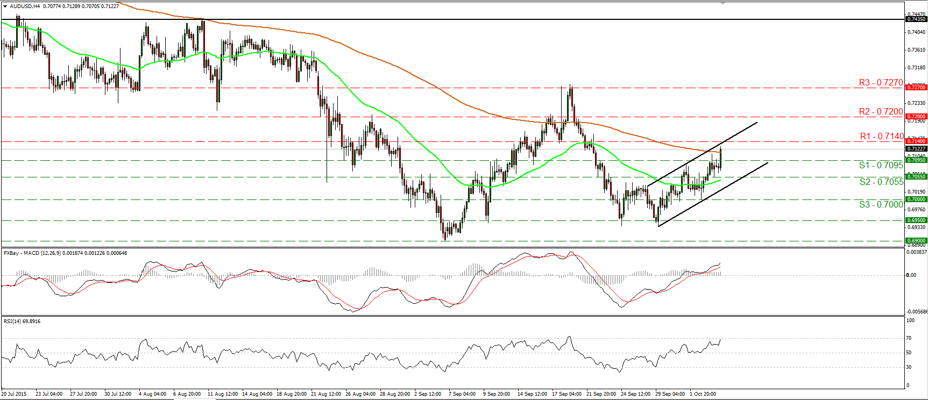Click the S2 - 0.7055 support label
928x400 pixels.
click(x=881, y=182)
